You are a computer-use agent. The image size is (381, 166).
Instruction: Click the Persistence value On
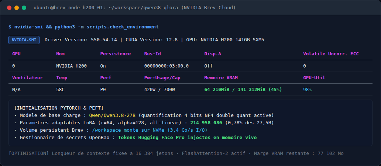(103, 66)
